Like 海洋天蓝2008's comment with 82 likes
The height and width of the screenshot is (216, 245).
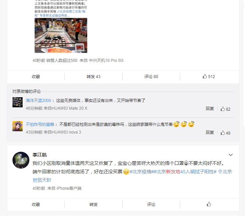click(225, 109)
